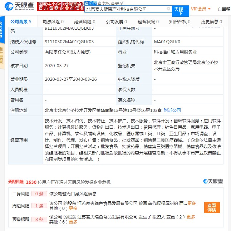Clear the search box with the X icon
Screen dimensions: 231x231
pyautogui.click(x=168, y=9)
